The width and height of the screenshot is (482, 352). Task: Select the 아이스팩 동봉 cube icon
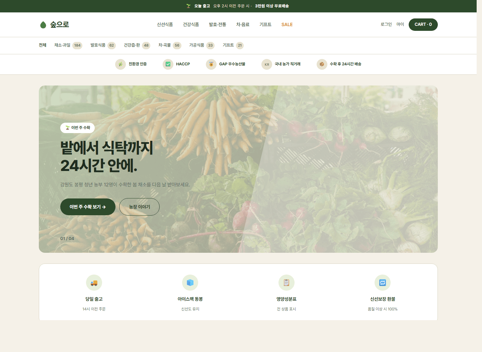click(x=190, y=283)
